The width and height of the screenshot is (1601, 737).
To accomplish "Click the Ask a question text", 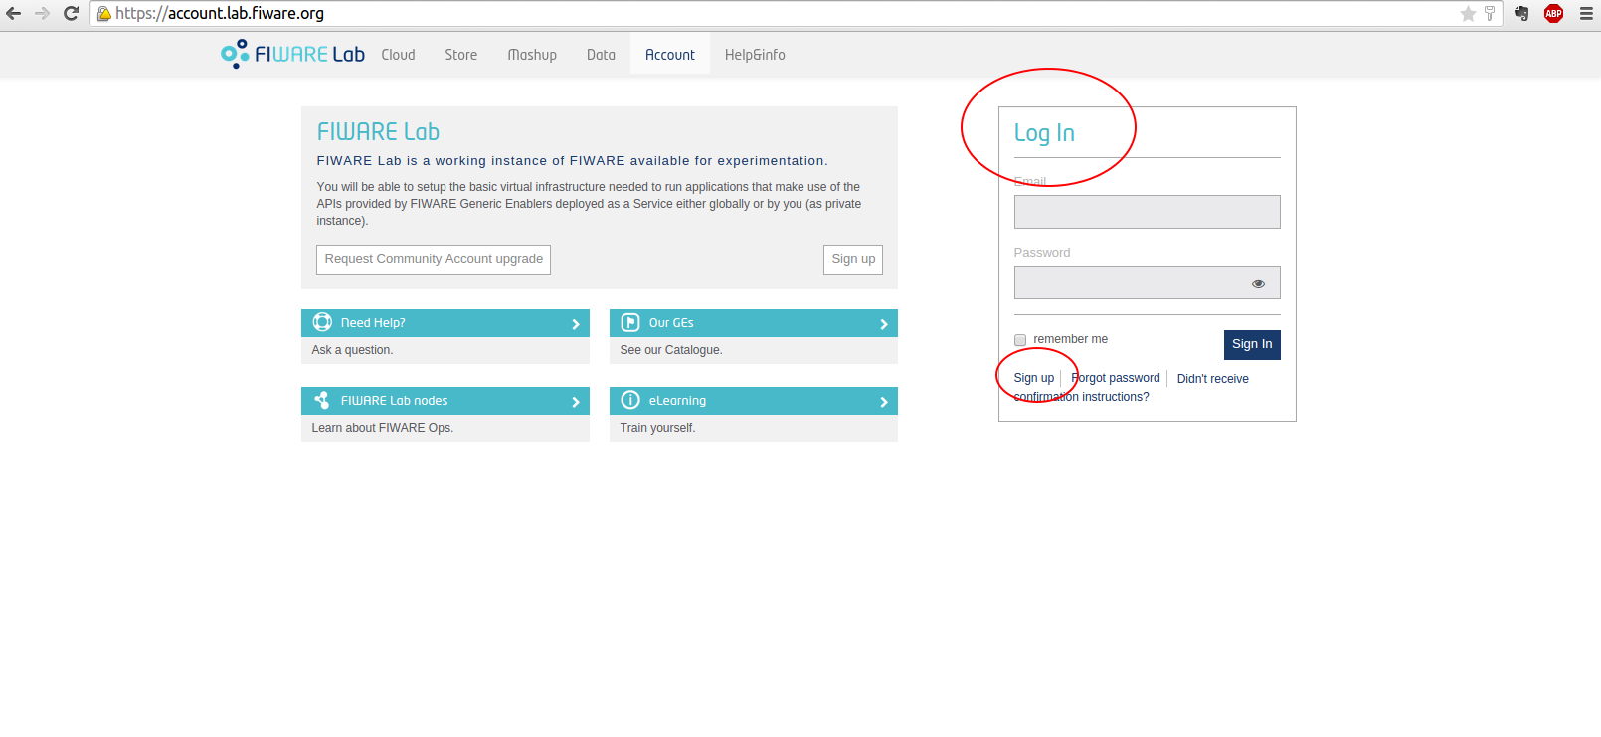I will [352, 350].
